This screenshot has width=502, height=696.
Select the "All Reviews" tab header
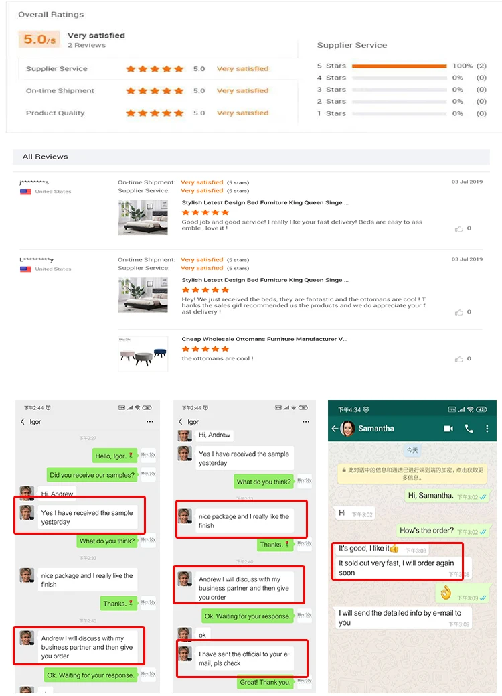46,157
